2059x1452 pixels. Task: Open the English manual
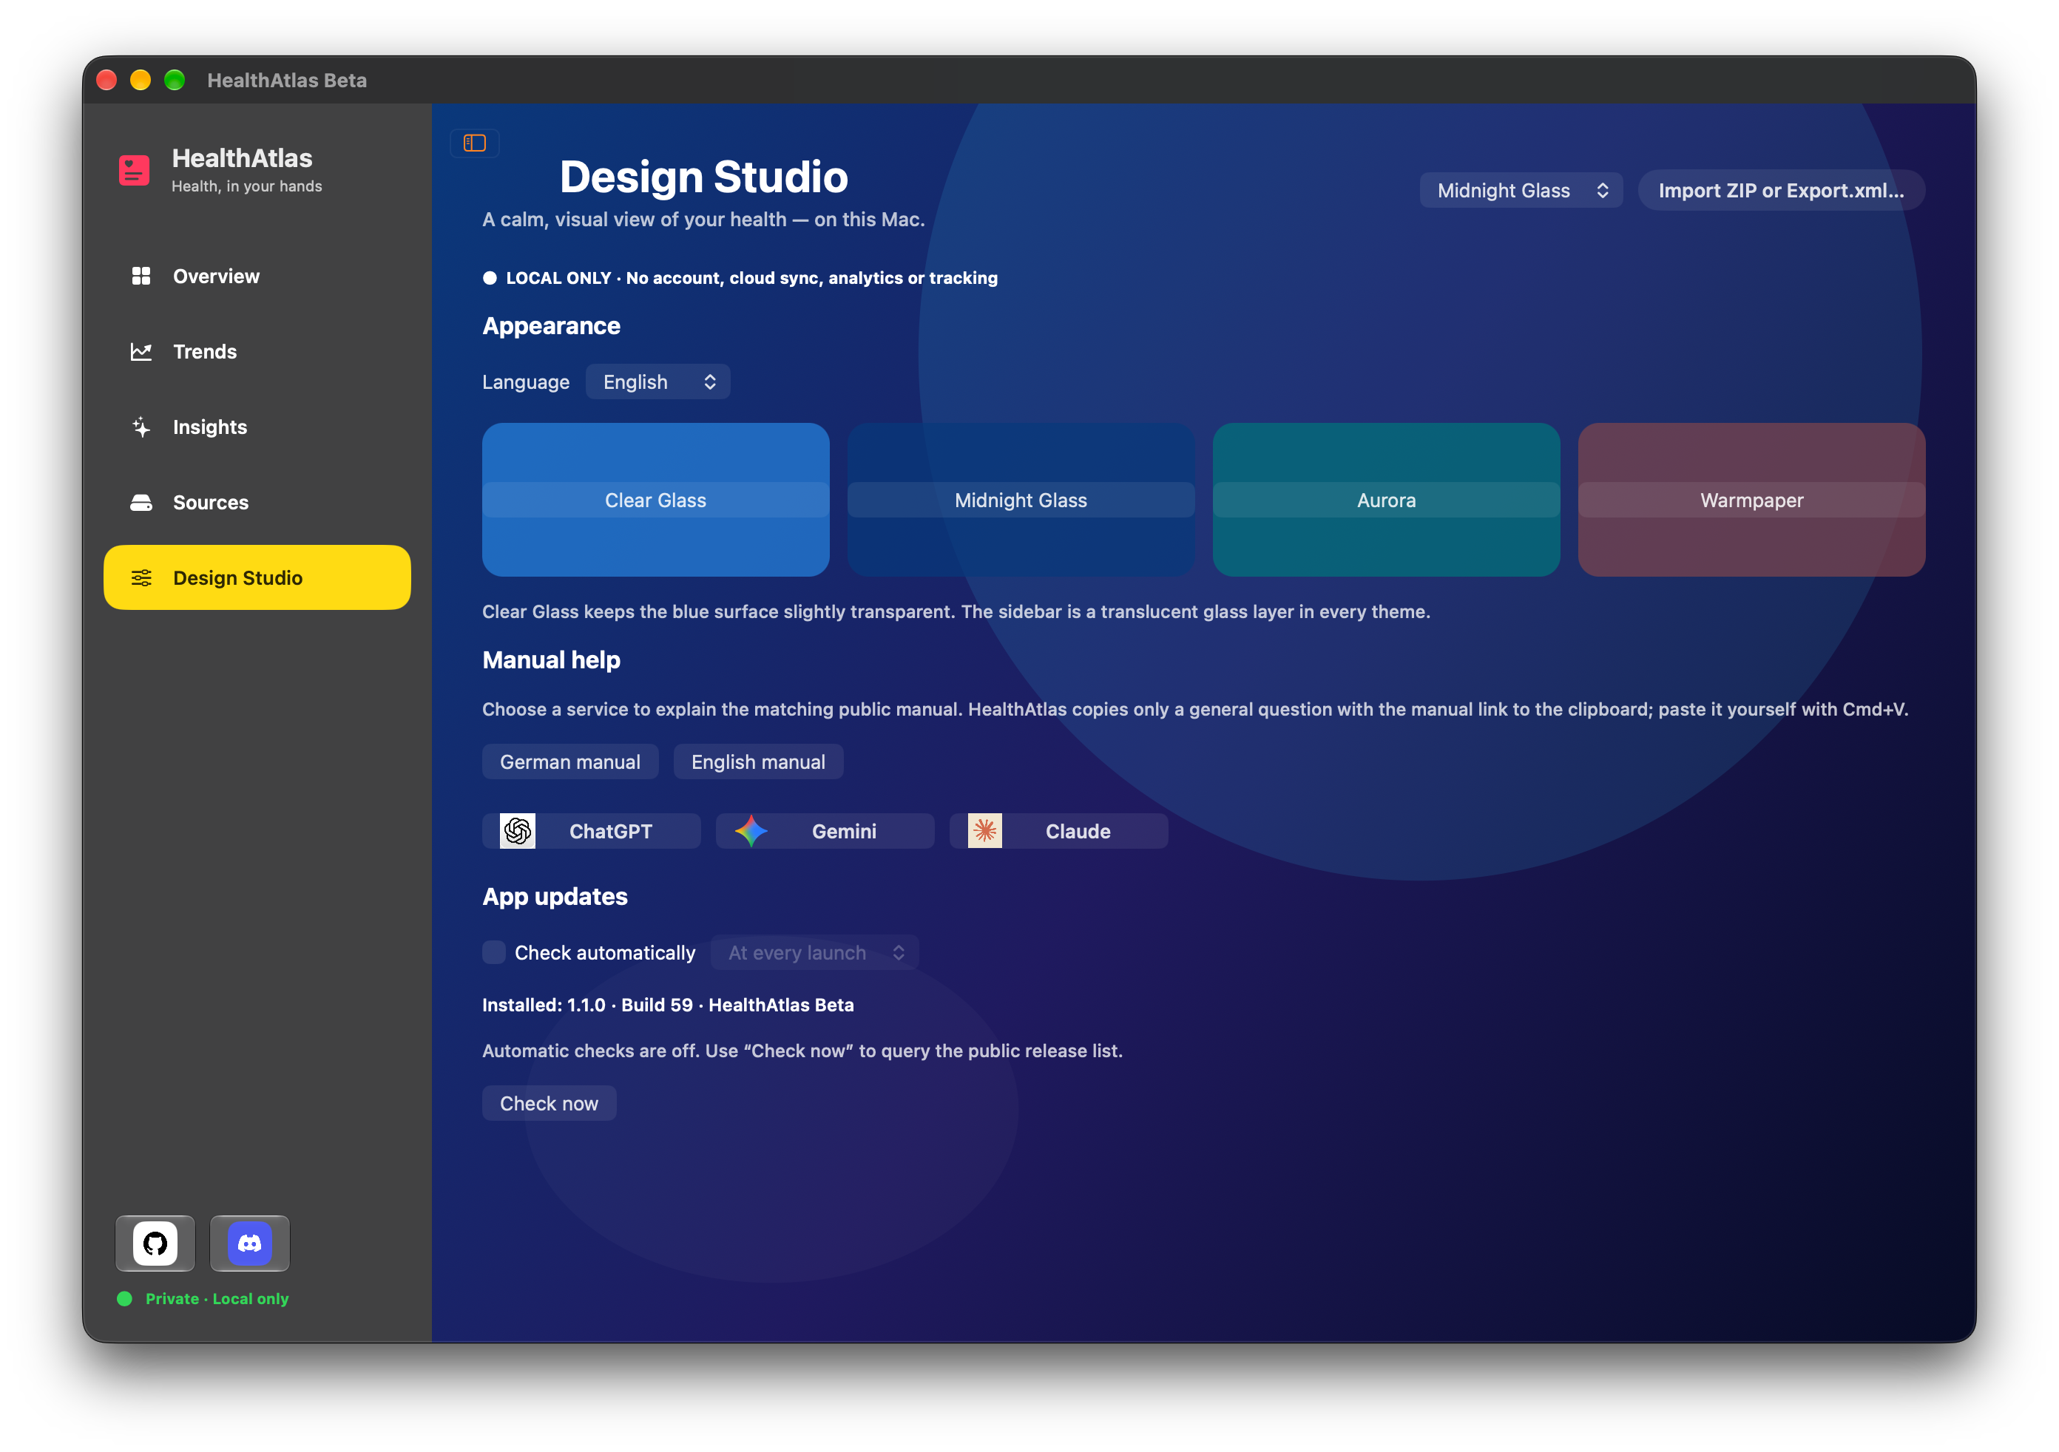(x=758, y=761)
